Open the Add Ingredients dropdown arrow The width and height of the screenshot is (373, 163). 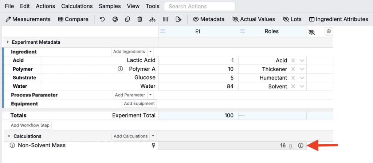tap(150, 52)
